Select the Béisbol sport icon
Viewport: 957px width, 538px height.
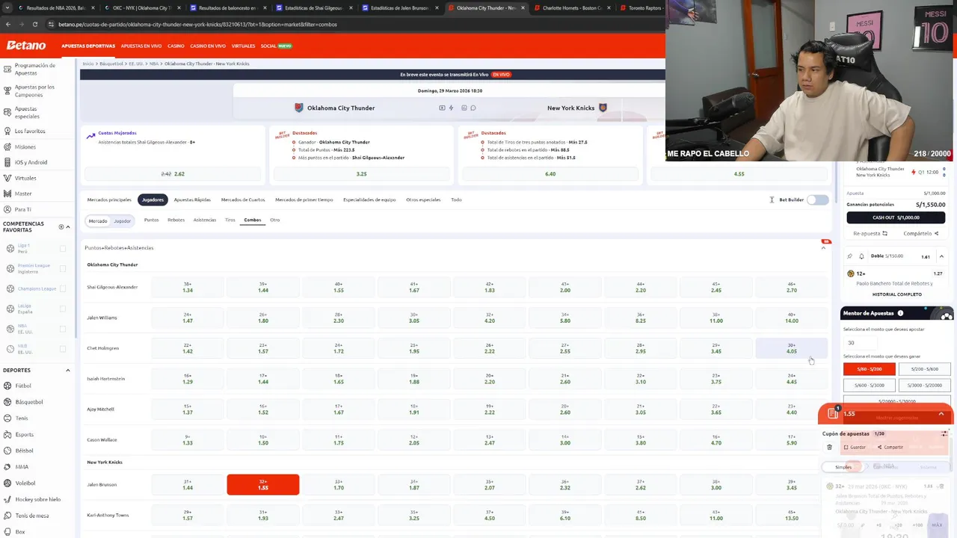(x=7, y=451)
